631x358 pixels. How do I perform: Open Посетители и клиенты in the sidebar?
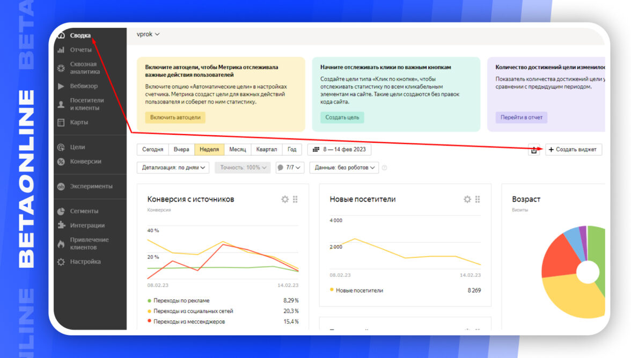[87, 104]
